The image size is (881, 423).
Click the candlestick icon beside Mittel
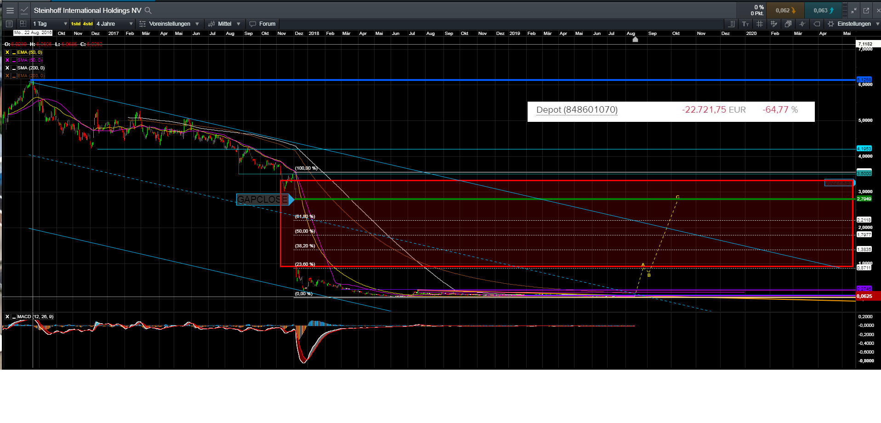(211, 24)
